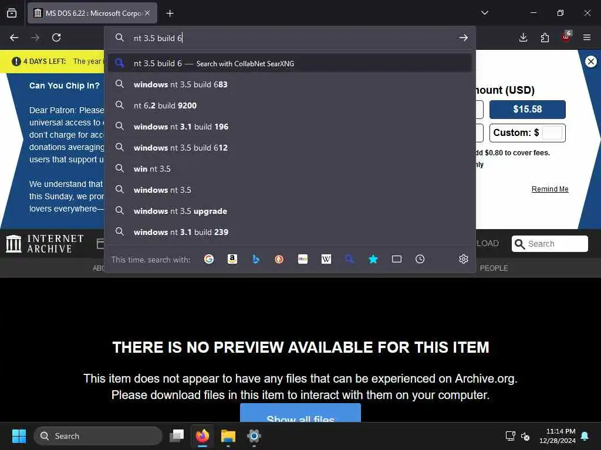Open a new tab
The height and width of the screenshot is (450, 601).
click(170, 13)
